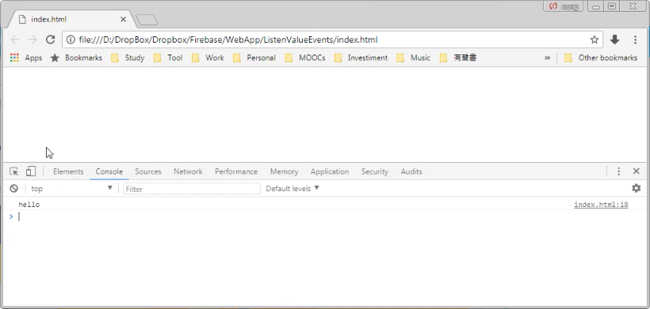This screenshot has width=650, height=309.
Task: Open the 有聲書 bookmarks folder
Action: click(x=458, y=58)
